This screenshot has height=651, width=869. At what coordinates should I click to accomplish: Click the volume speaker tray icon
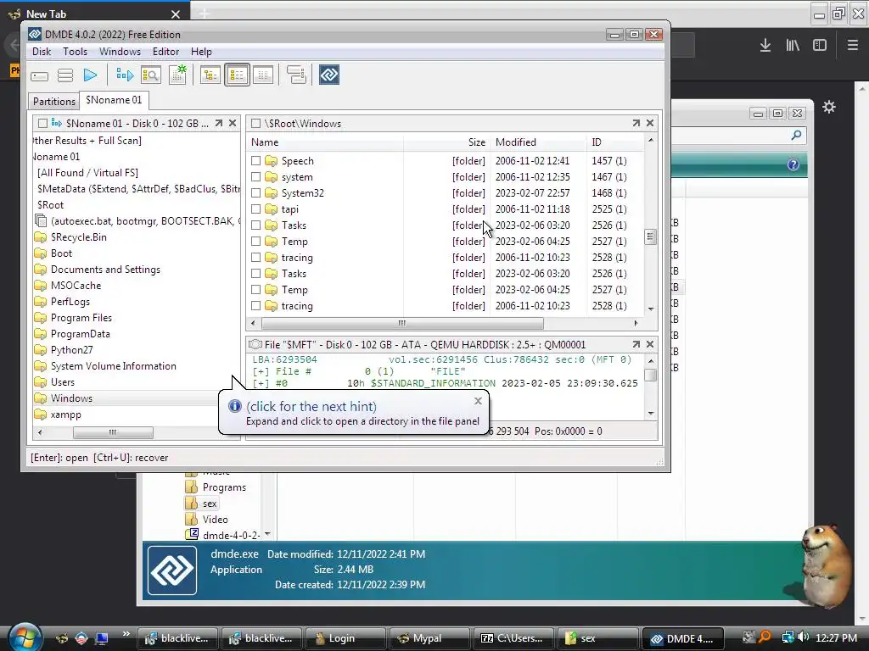pos(803,637)
